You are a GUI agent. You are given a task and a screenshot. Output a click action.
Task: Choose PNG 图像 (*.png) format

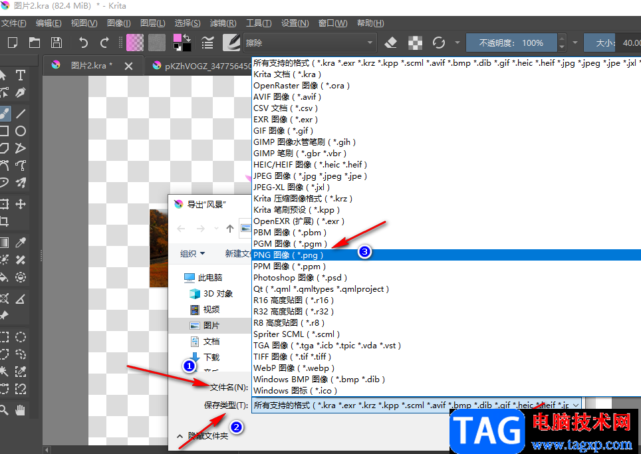[x=446, y=255]
